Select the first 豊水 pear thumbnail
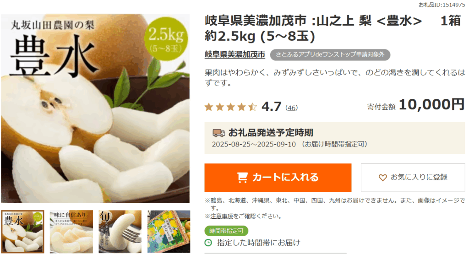The height and width of the screenshot is (254, 469). [22, 232]
